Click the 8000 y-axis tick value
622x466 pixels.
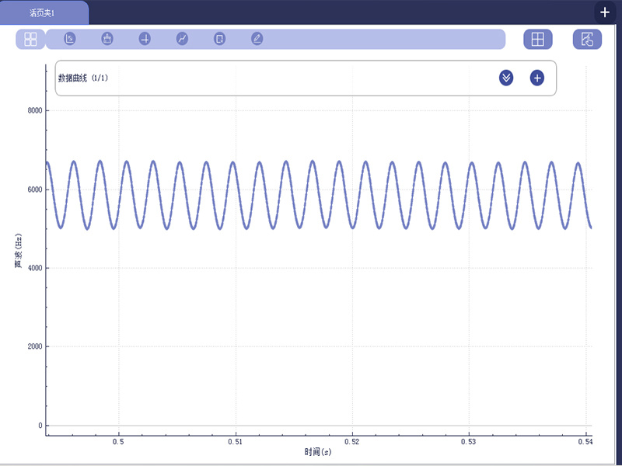click(x=35, y=110)
